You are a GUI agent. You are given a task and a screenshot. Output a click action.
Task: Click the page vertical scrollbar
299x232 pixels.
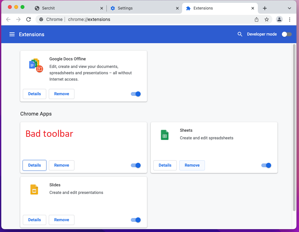pyautogui.click(x=294, y=128)
